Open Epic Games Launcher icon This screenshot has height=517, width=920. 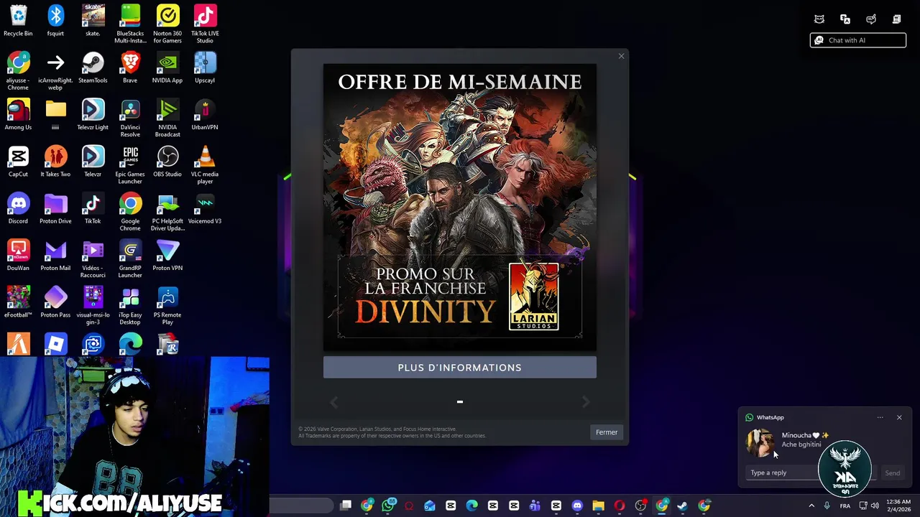130,164
